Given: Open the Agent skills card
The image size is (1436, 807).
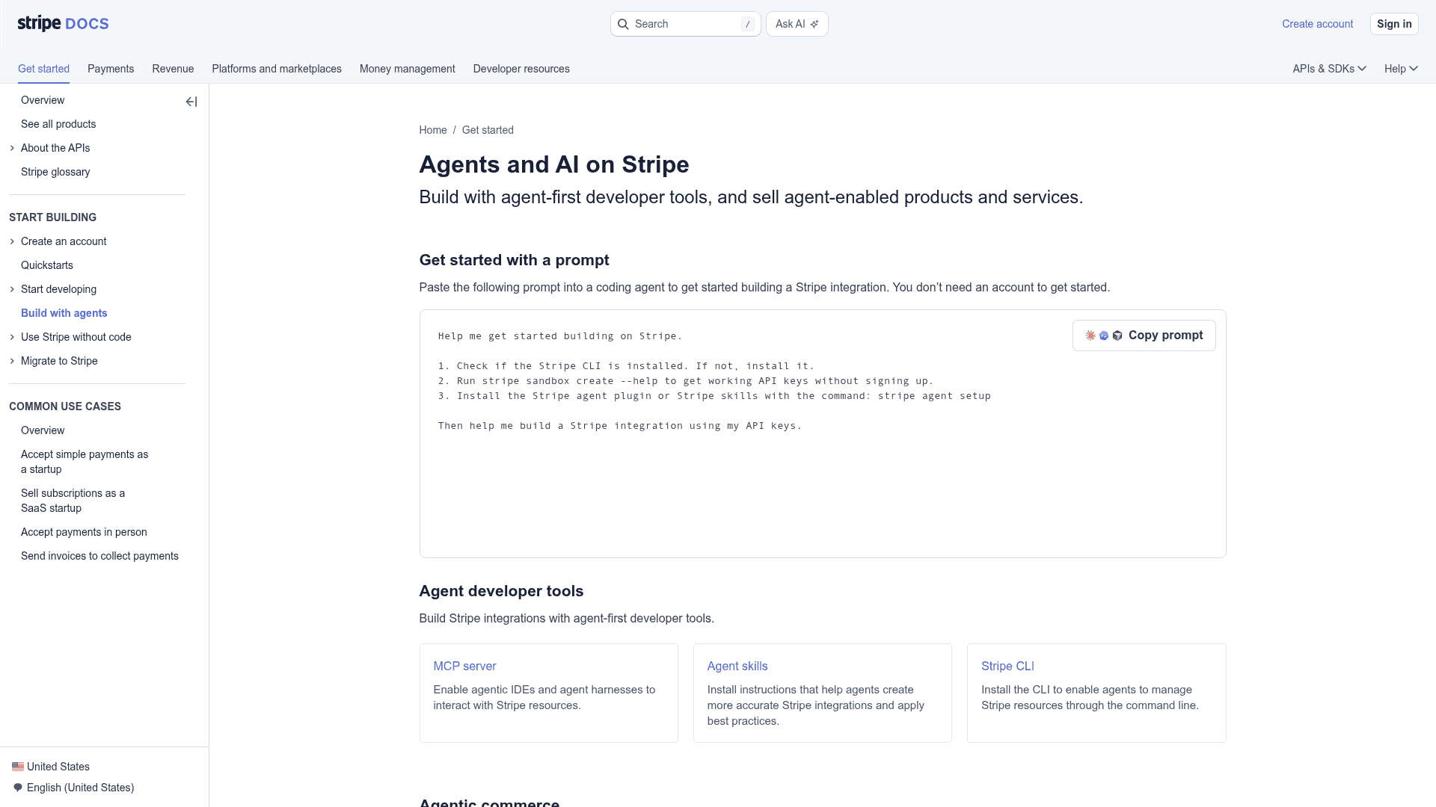Looking at the screenshot, I should (x=822, y=693).
